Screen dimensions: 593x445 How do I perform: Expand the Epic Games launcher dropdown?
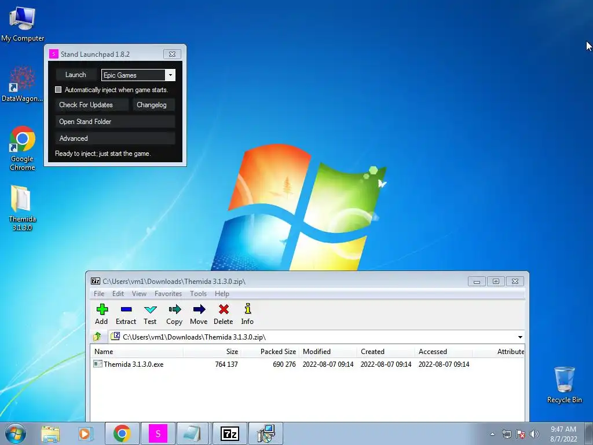coord(170,75)
